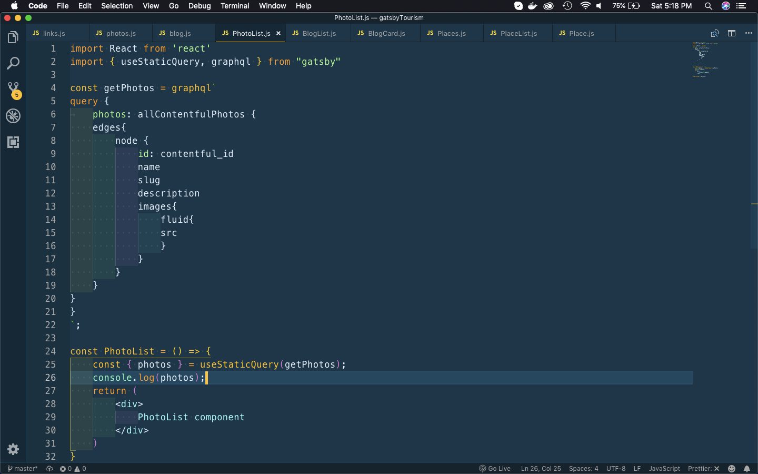Open the Explorer files icon in activity bar
Viewport: 758px width, 474px height.
click(x=13, y=37)
